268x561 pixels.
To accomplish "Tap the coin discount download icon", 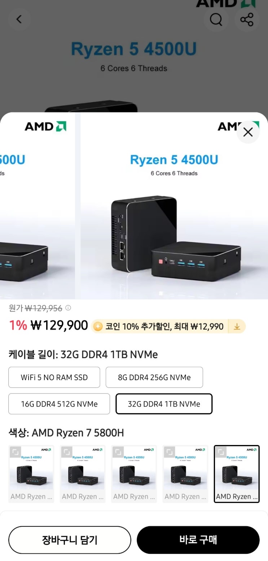I will coord(237,326).
